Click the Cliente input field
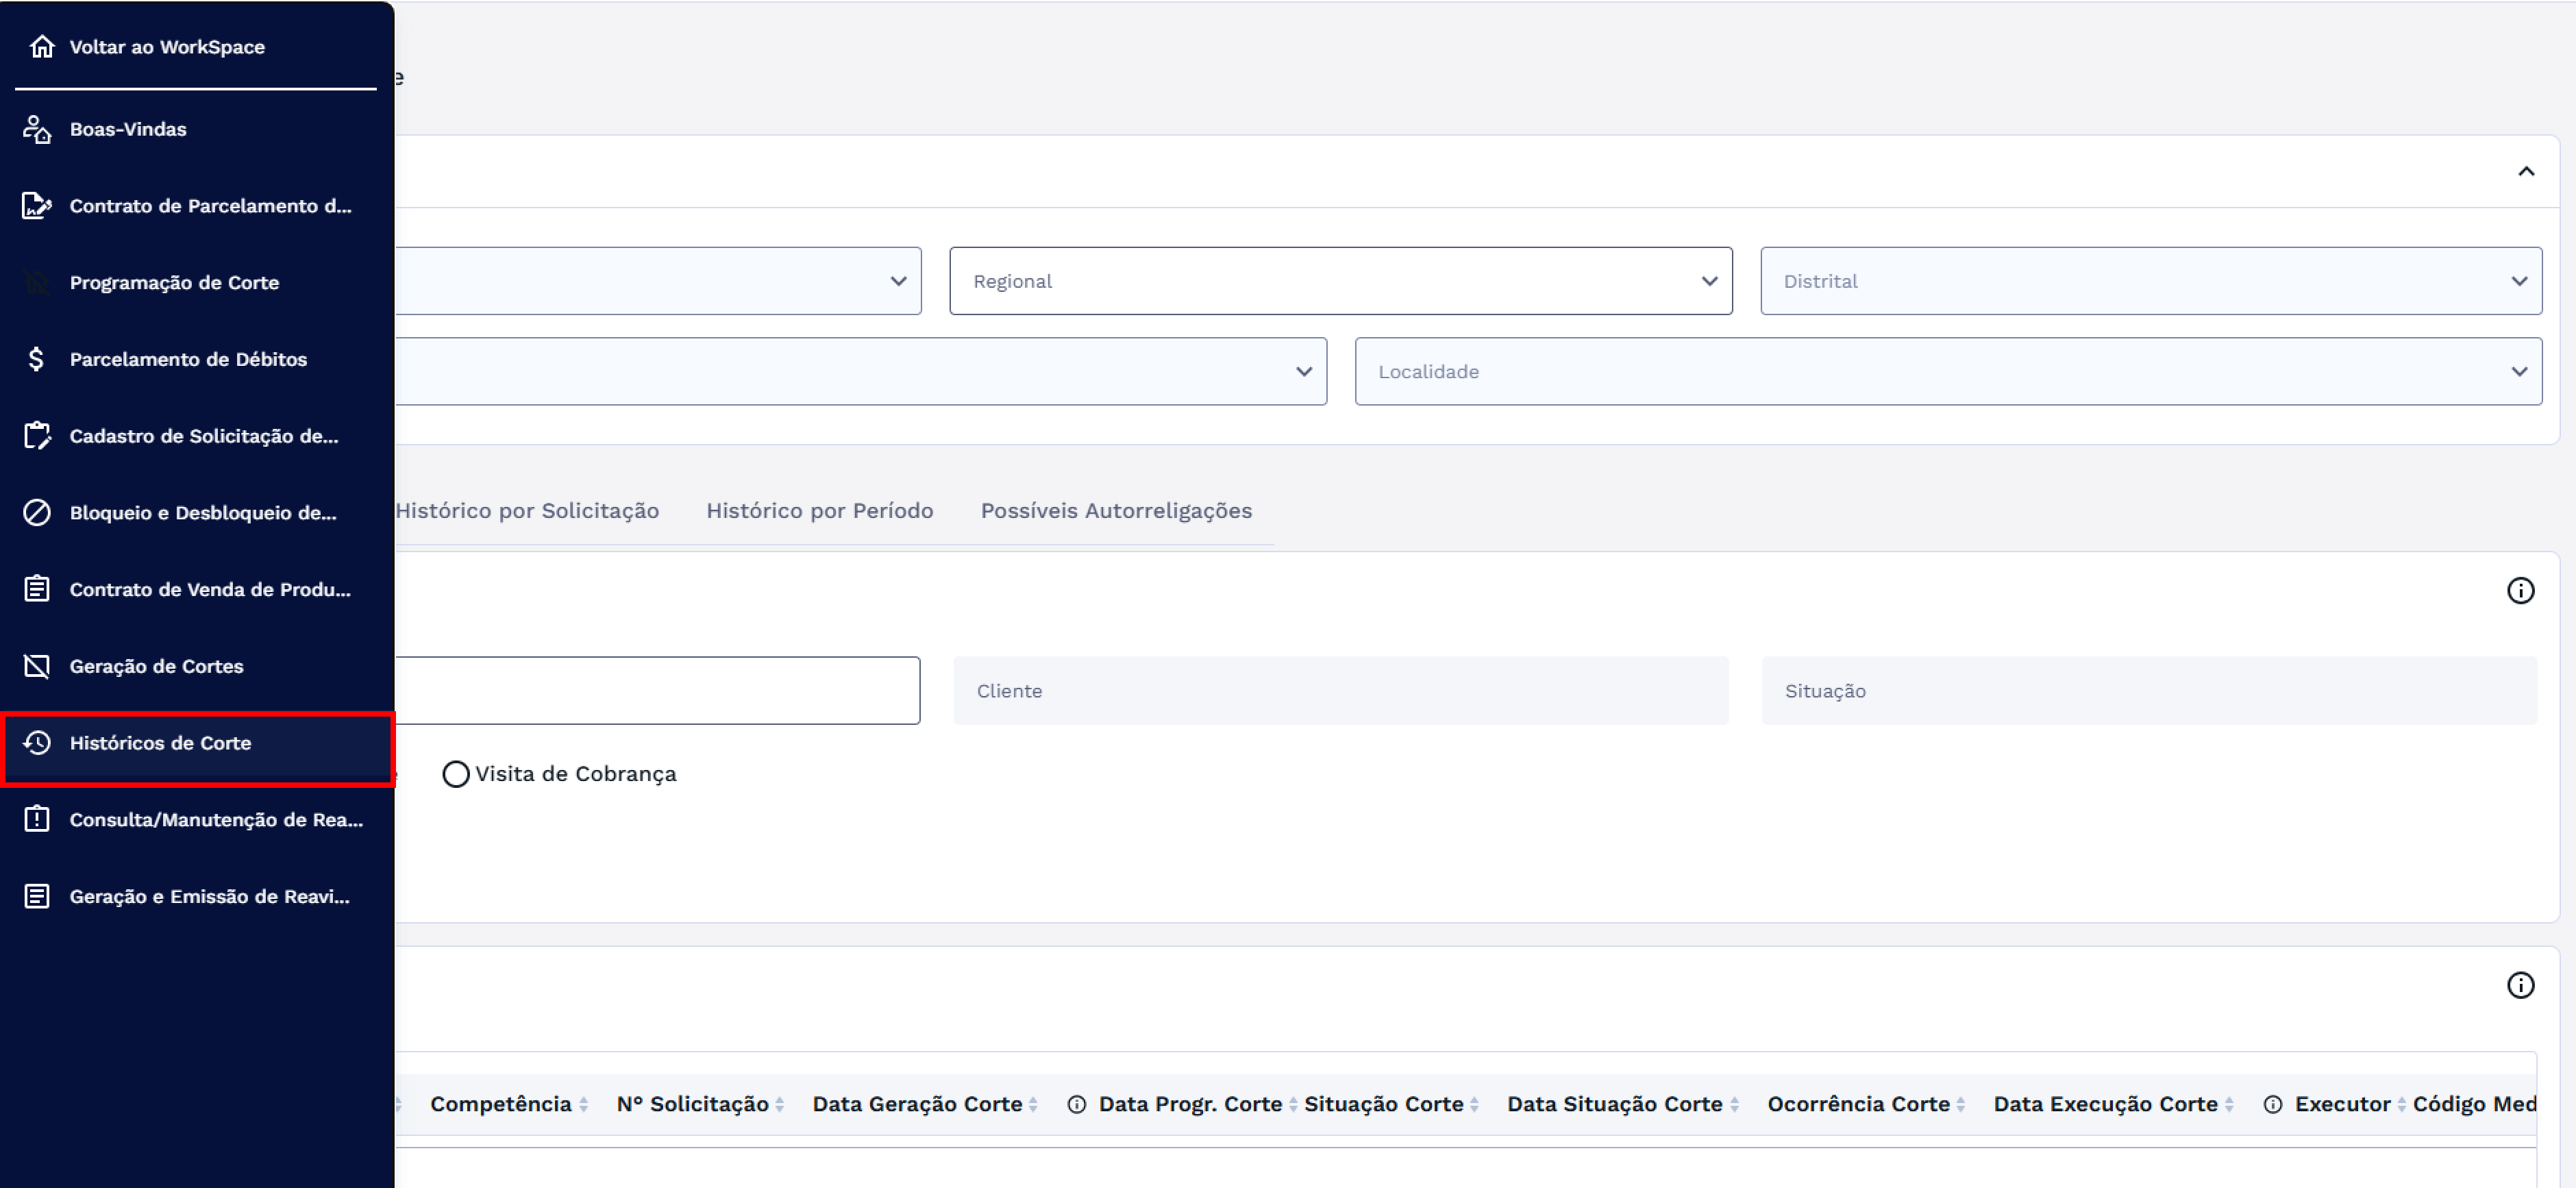This screenshot has height=1188, width=2576. pos(1340,691)
